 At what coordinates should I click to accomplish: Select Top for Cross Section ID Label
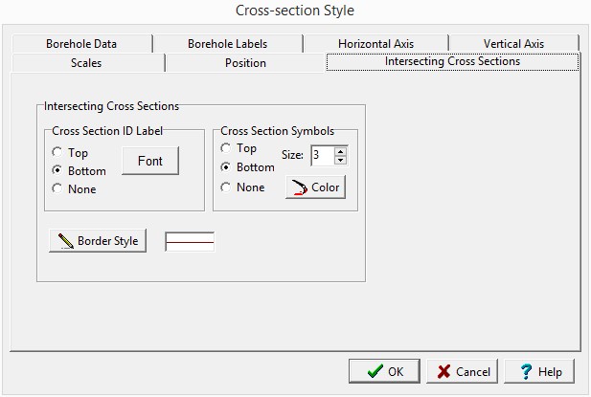click(59, 152)
